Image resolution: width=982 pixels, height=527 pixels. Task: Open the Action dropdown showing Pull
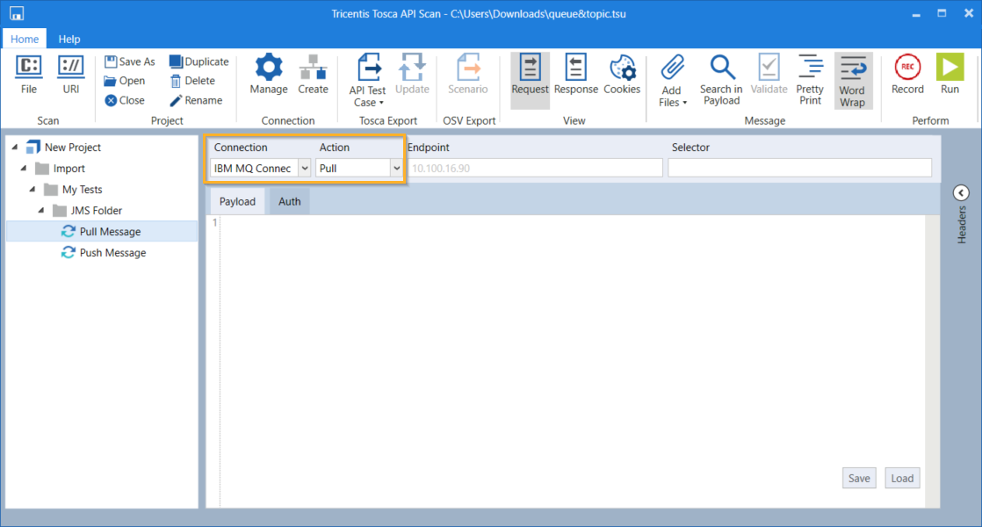click(x=396, y=168)
